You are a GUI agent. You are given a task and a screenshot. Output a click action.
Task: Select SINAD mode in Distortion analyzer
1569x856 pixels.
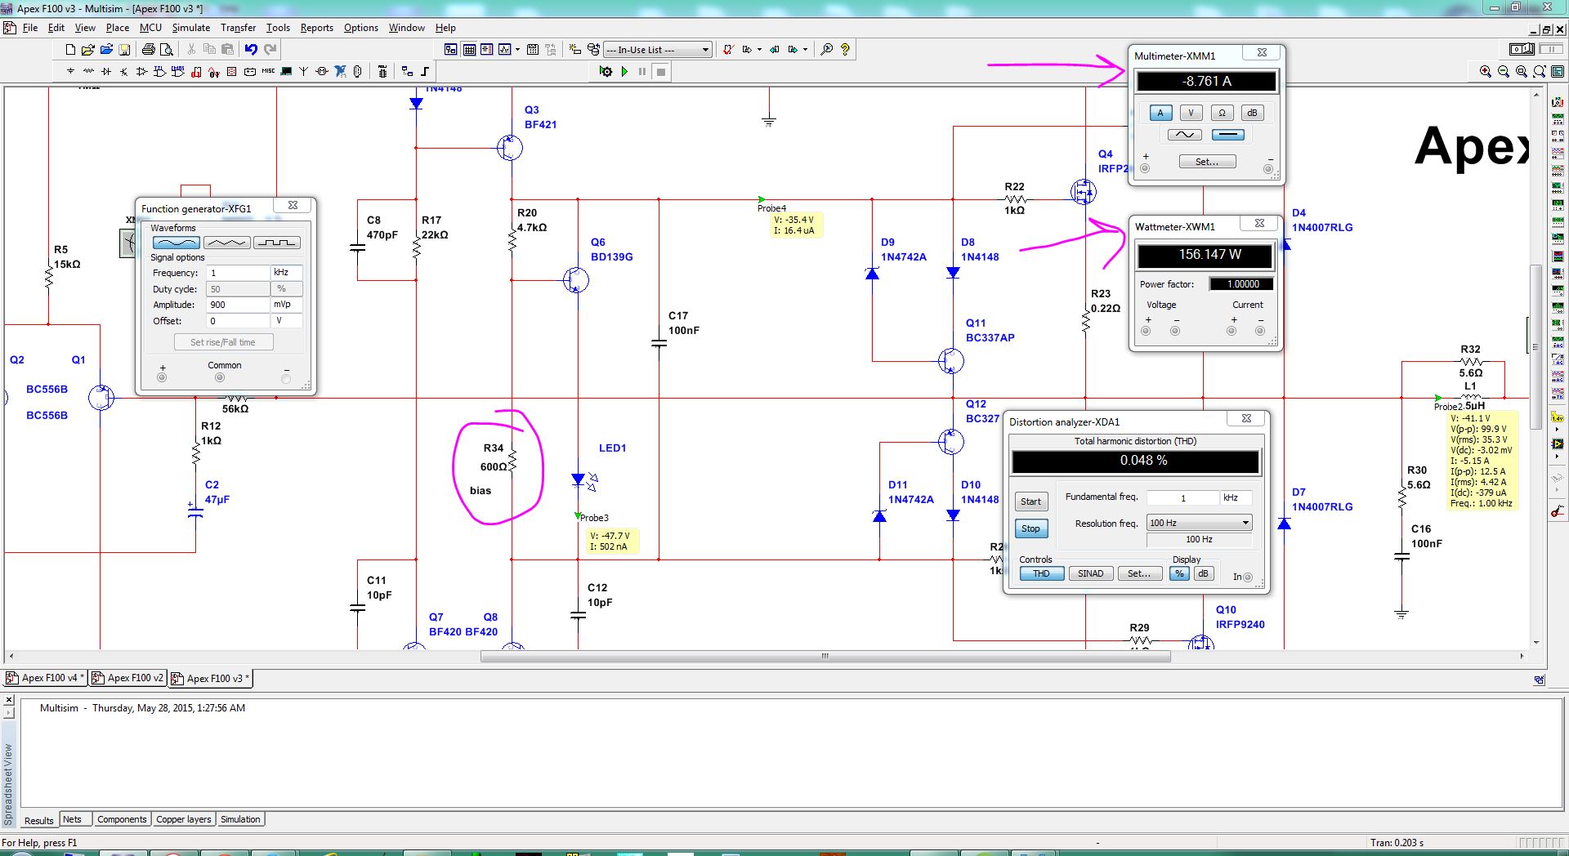[1090, 574]
